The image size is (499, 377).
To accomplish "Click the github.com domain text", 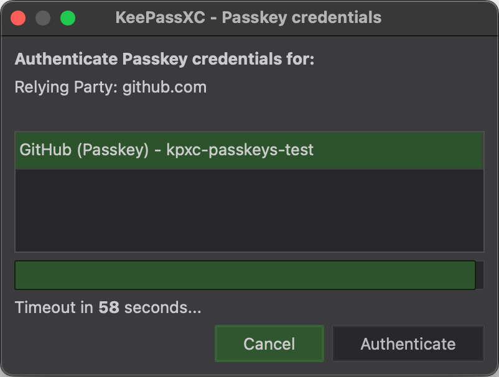I will 164,88.
